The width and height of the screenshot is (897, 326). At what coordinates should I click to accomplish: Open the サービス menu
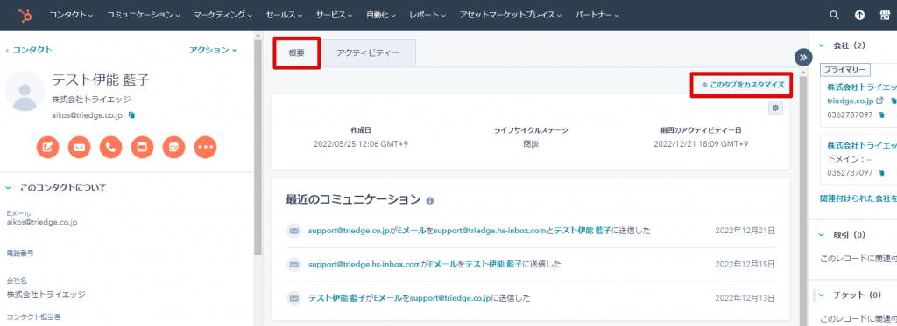point(334,16)
